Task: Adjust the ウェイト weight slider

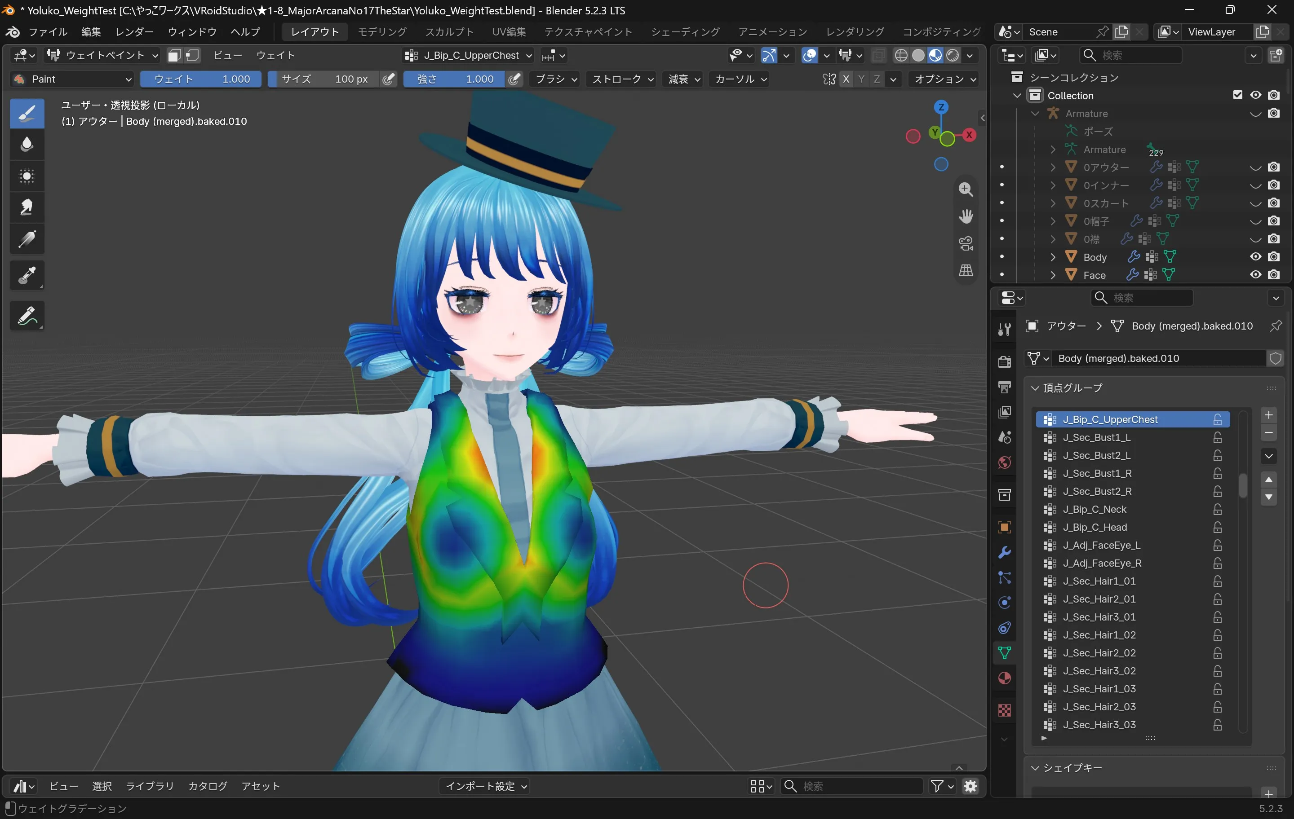Action: 201,79
